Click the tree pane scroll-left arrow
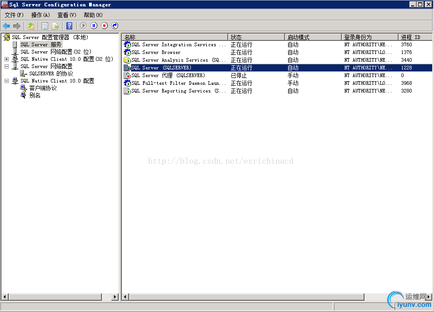The image size is (434, 312). [5, 297]
